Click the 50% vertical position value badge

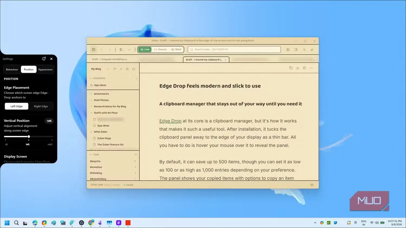coord(49,121)
